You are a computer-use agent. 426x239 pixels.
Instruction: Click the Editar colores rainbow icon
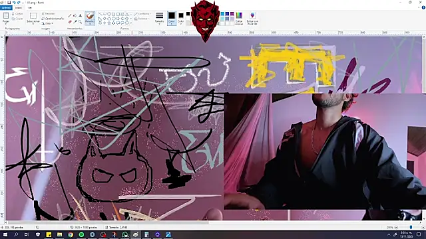239,15
